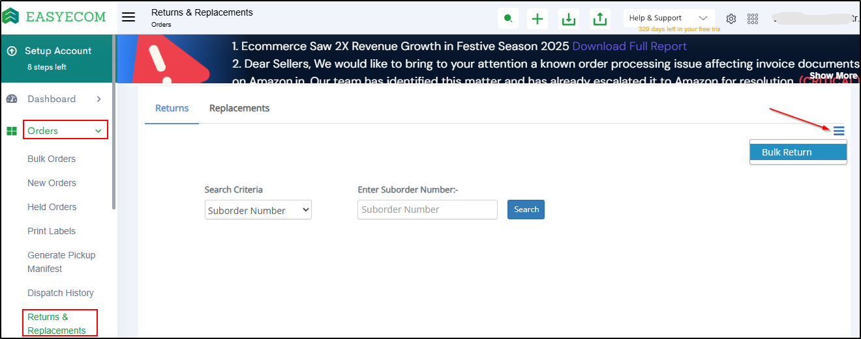The height and width of the screenshot is (339, 861).
Task: Click the download icon in top toolbar
Action: click(569, 19)
